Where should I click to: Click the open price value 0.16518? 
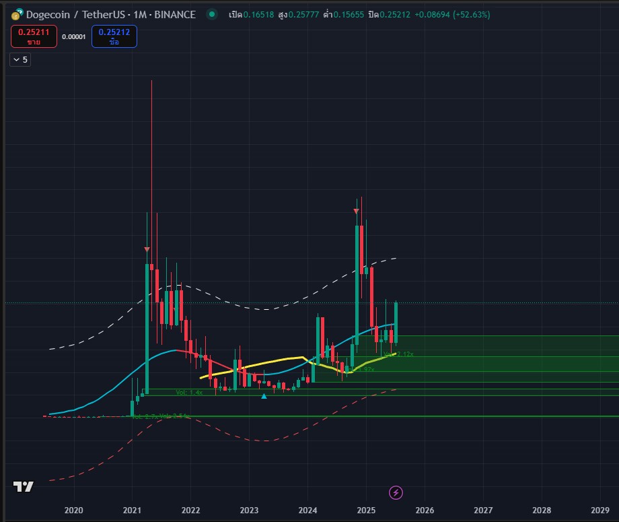258,15
